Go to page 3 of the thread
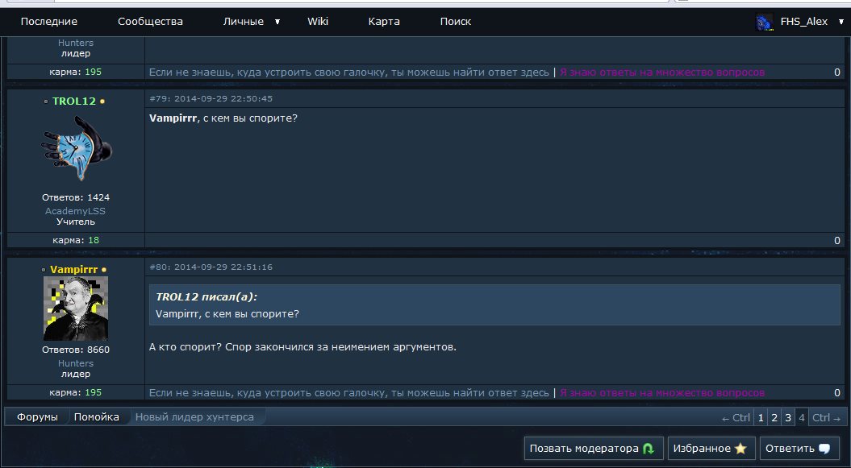Viewport: 851px width, 468px height. (x=788, y=417)
